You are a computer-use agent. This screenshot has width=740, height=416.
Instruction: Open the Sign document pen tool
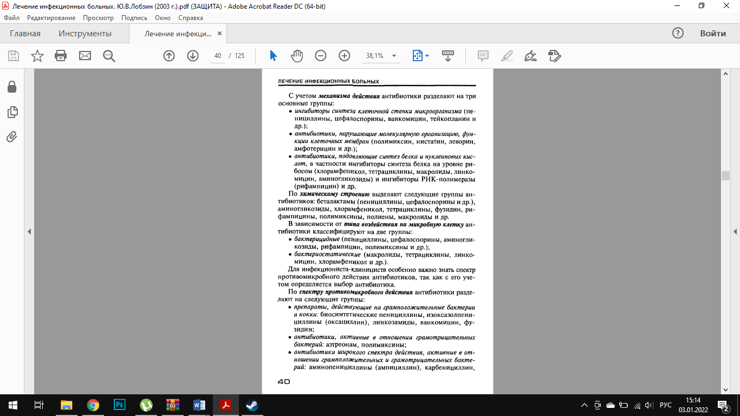point(531,56)
